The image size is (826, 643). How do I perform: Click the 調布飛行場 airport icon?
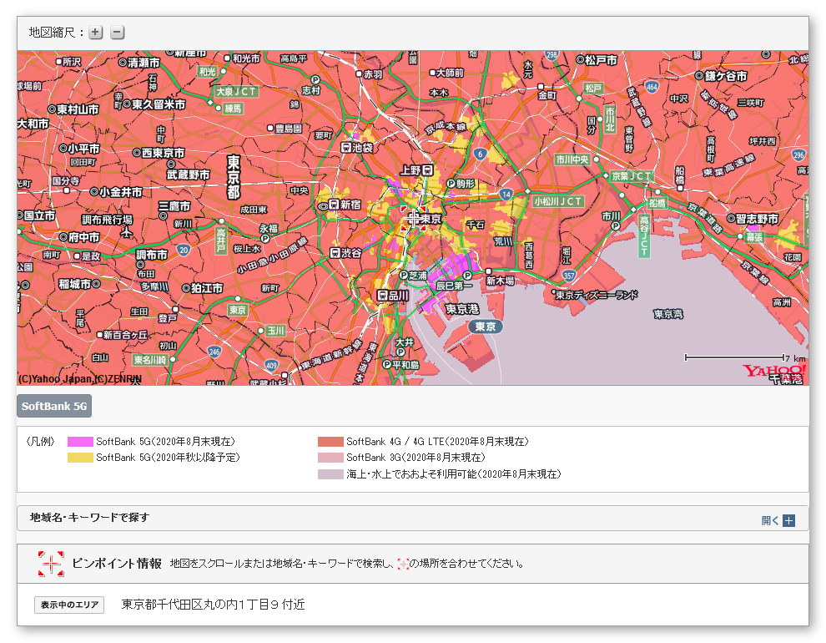(127, 230)
